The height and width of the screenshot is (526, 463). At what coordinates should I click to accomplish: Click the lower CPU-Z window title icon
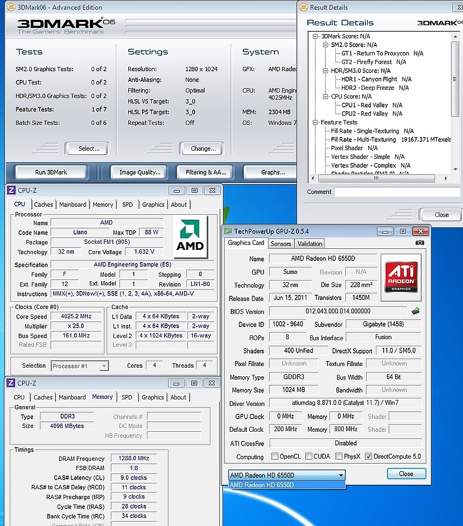pos(11,383)
